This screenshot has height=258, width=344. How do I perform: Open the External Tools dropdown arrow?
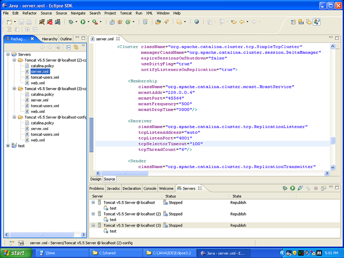[x=101, y=22]
